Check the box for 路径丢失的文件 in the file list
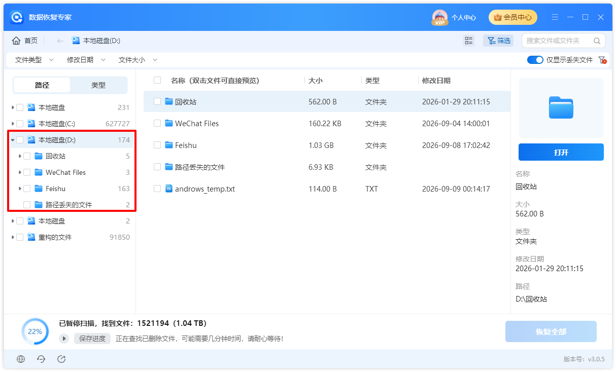616x372 pixels. (157, 167)
